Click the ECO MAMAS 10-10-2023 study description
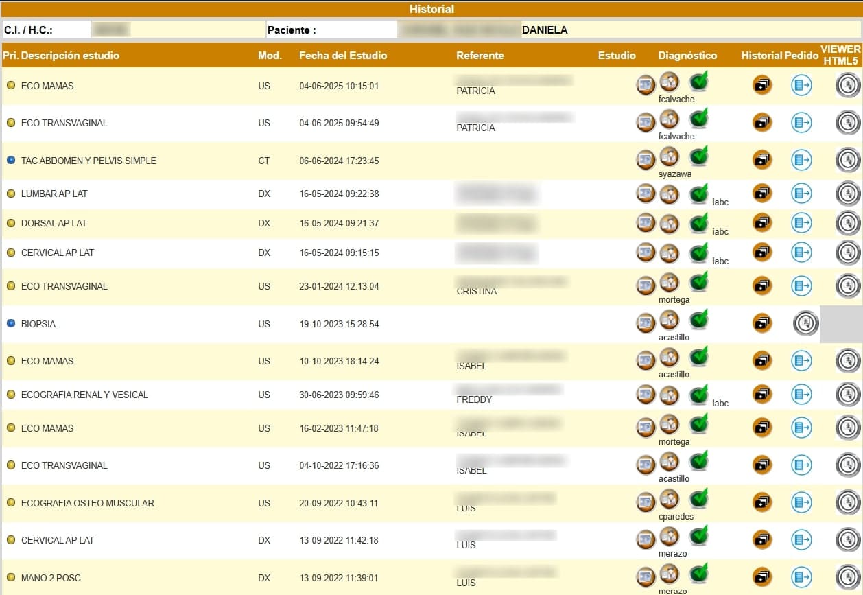Screen dimensions: 863x595 point(47,361)
